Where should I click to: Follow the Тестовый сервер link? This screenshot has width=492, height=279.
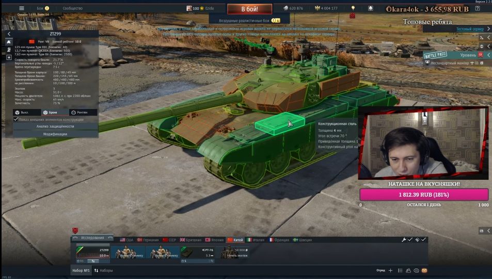pos(470,29)
